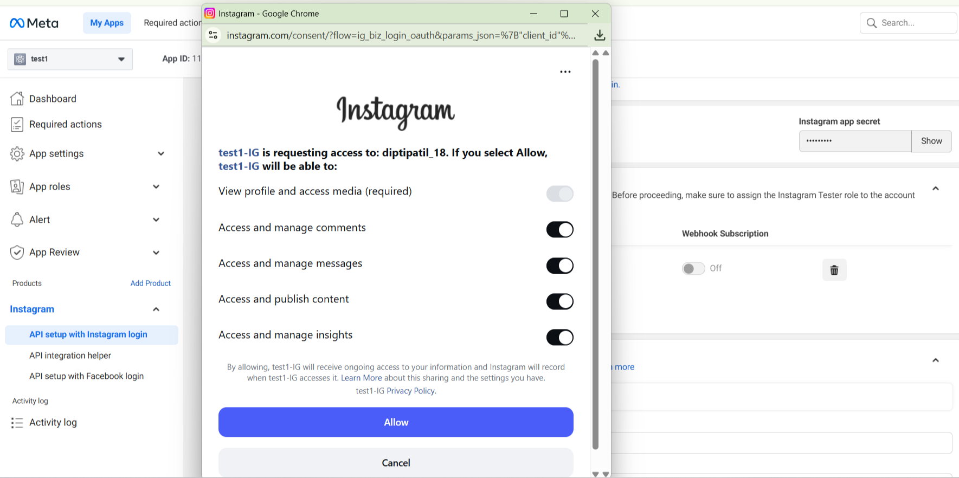Open Activity log in the sidebar

click(53, 423)
